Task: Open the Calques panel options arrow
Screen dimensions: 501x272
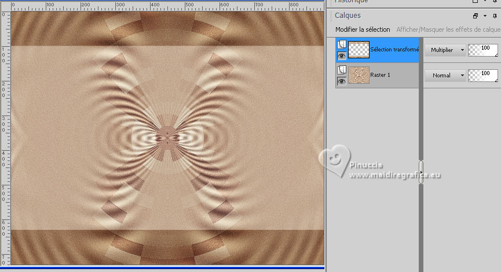Action: 485,16
